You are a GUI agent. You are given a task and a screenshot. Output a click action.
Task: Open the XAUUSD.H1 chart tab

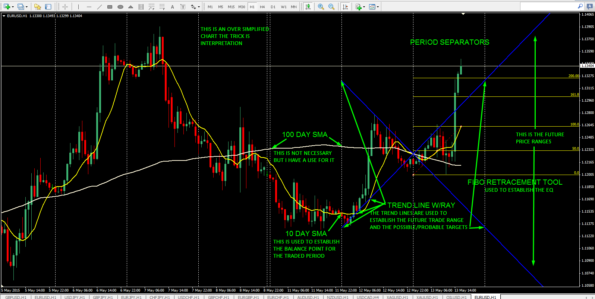click(x=427, y=297)
